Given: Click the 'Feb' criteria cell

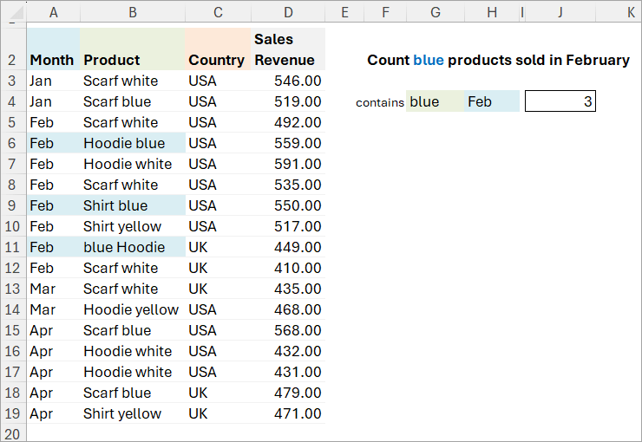Looking at the screenshot, I should 492,101.
